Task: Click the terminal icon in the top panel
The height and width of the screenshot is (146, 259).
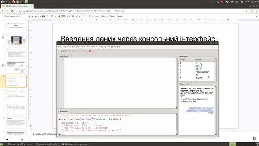Action: click(x=21, y=2)
